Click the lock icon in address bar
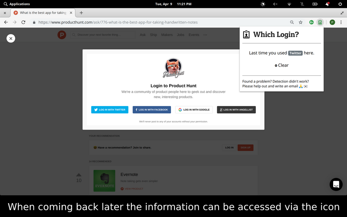 pos(34,22)
